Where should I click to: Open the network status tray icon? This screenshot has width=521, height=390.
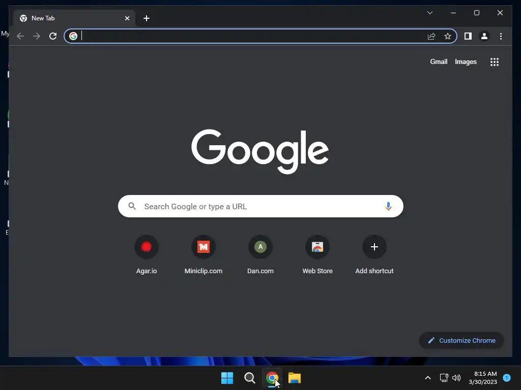[444, 378]
